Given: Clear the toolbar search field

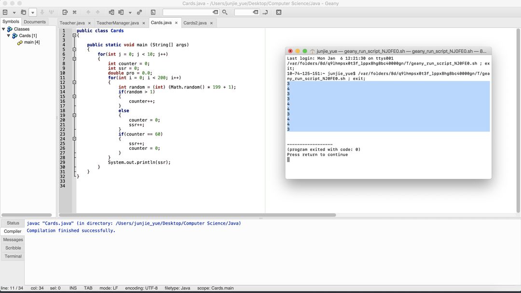Looking at the screenshot, I should pos(216,12).
